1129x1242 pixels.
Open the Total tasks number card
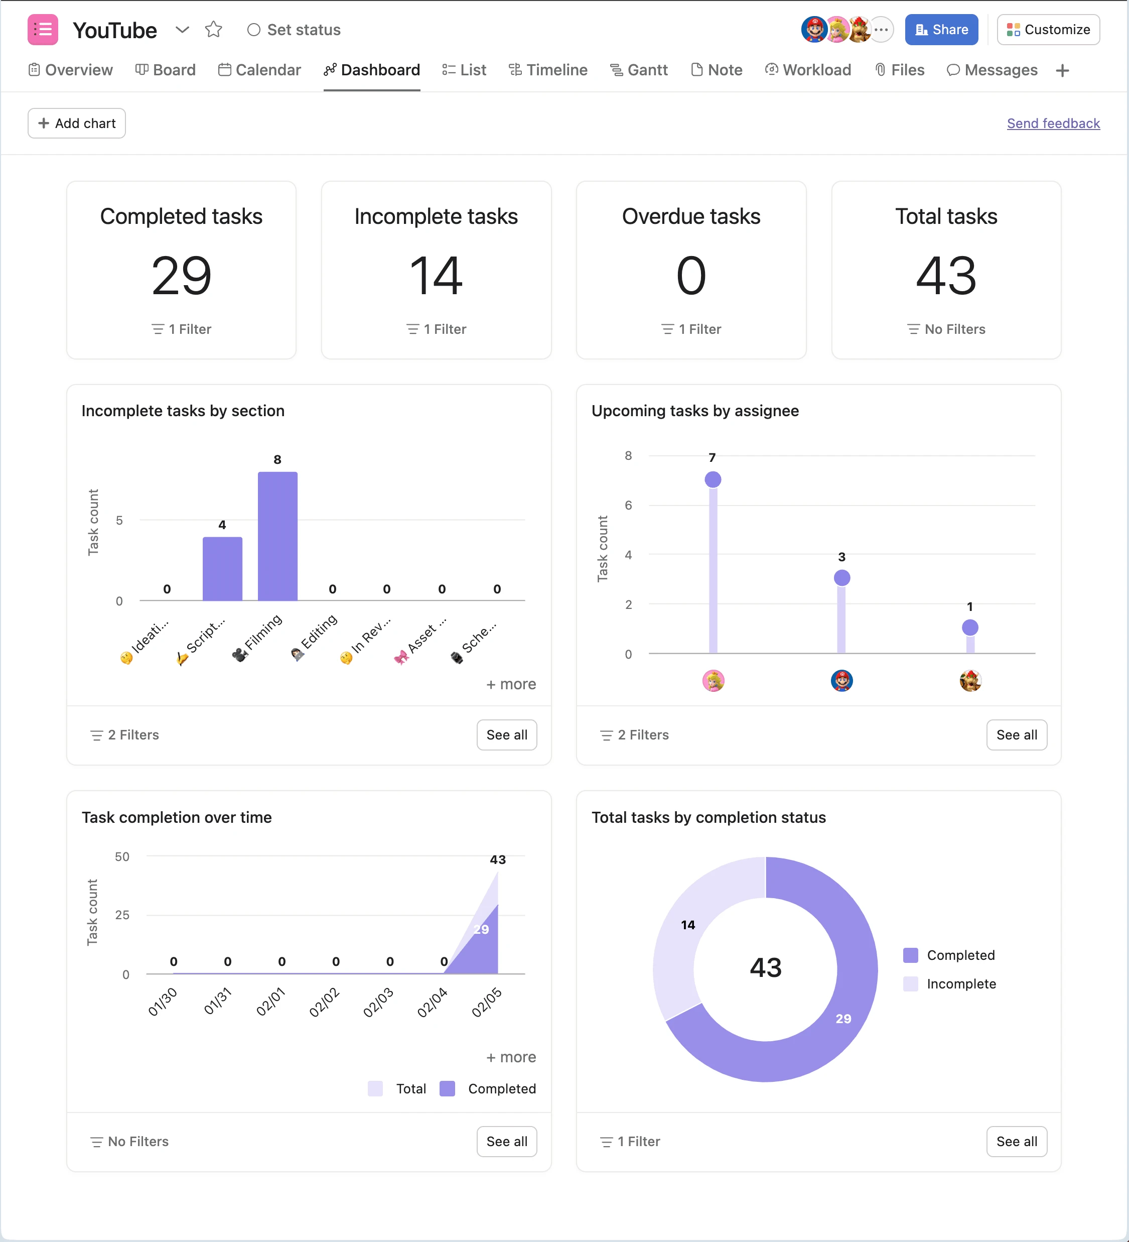click(946, 270)
